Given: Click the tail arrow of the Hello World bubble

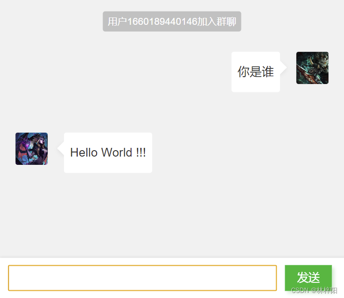Looking at the screenshot, I should (x=61, y=149).
